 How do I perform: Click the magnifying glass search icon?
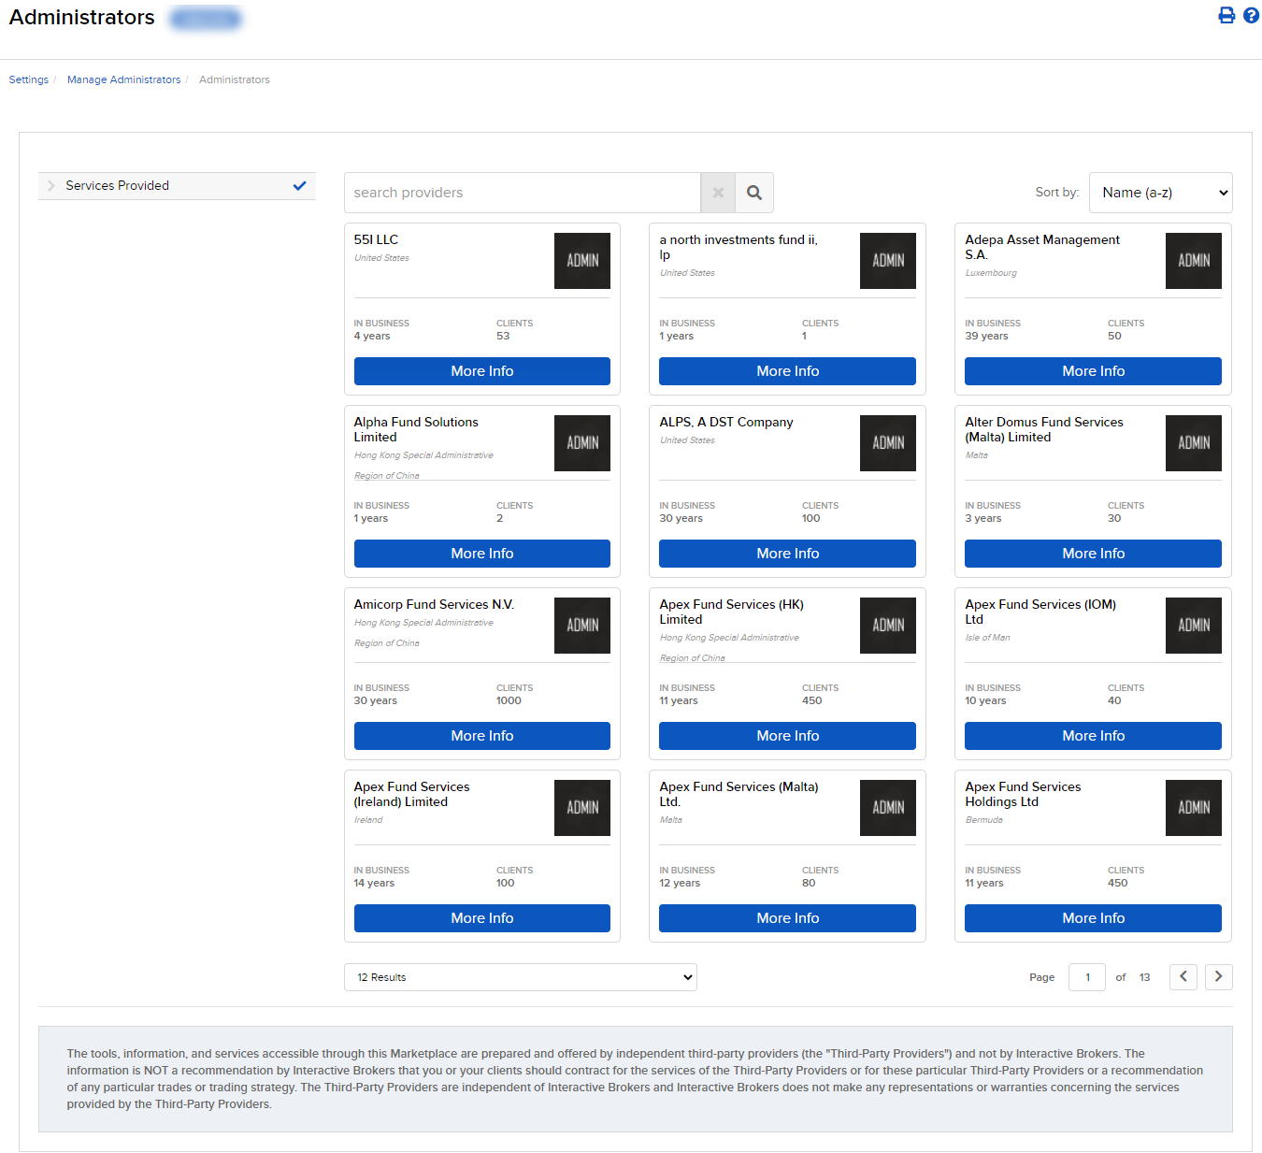[x=753, y=193]
